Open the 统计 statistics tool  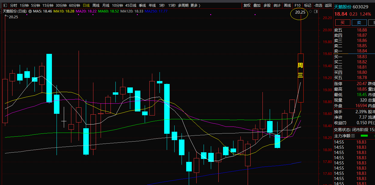click(x=277, y=6)
